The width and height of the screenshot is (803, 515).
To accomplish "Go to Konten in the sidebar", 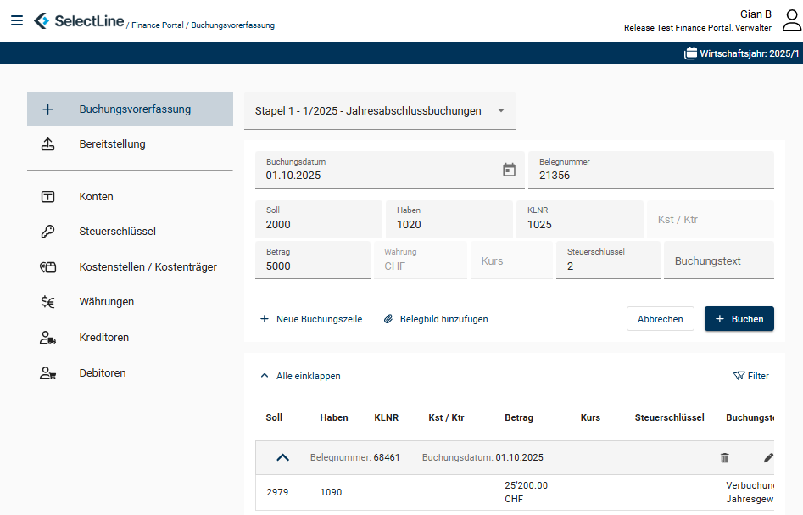I will [96, 197].
